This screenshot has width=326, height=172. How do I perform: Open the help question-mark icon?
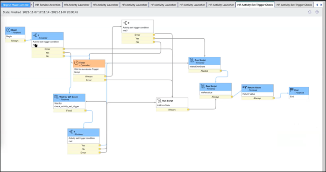click(x=317, y=12)
